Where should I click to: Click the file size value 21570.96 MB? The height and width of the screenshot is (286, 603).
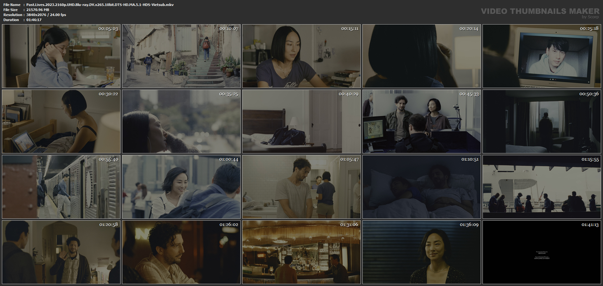tap(38, 10)
